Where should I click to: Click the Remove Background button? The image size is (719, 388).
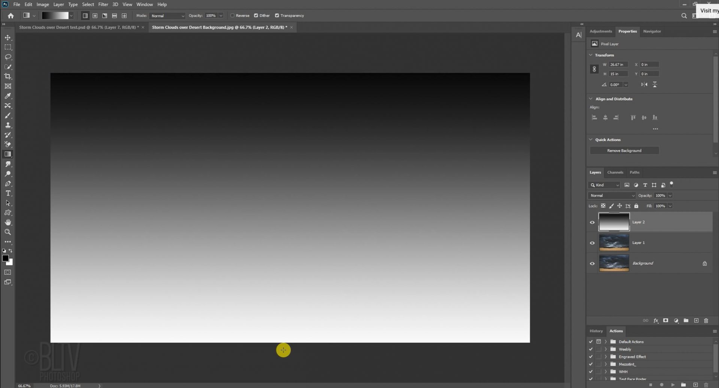(624, 150)
